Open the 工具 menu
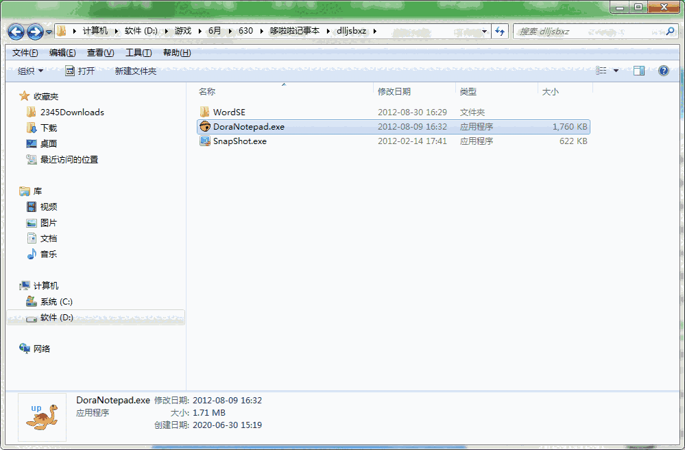Image resolution: width=685 pixels, height=450 pixels. (137, 52)
